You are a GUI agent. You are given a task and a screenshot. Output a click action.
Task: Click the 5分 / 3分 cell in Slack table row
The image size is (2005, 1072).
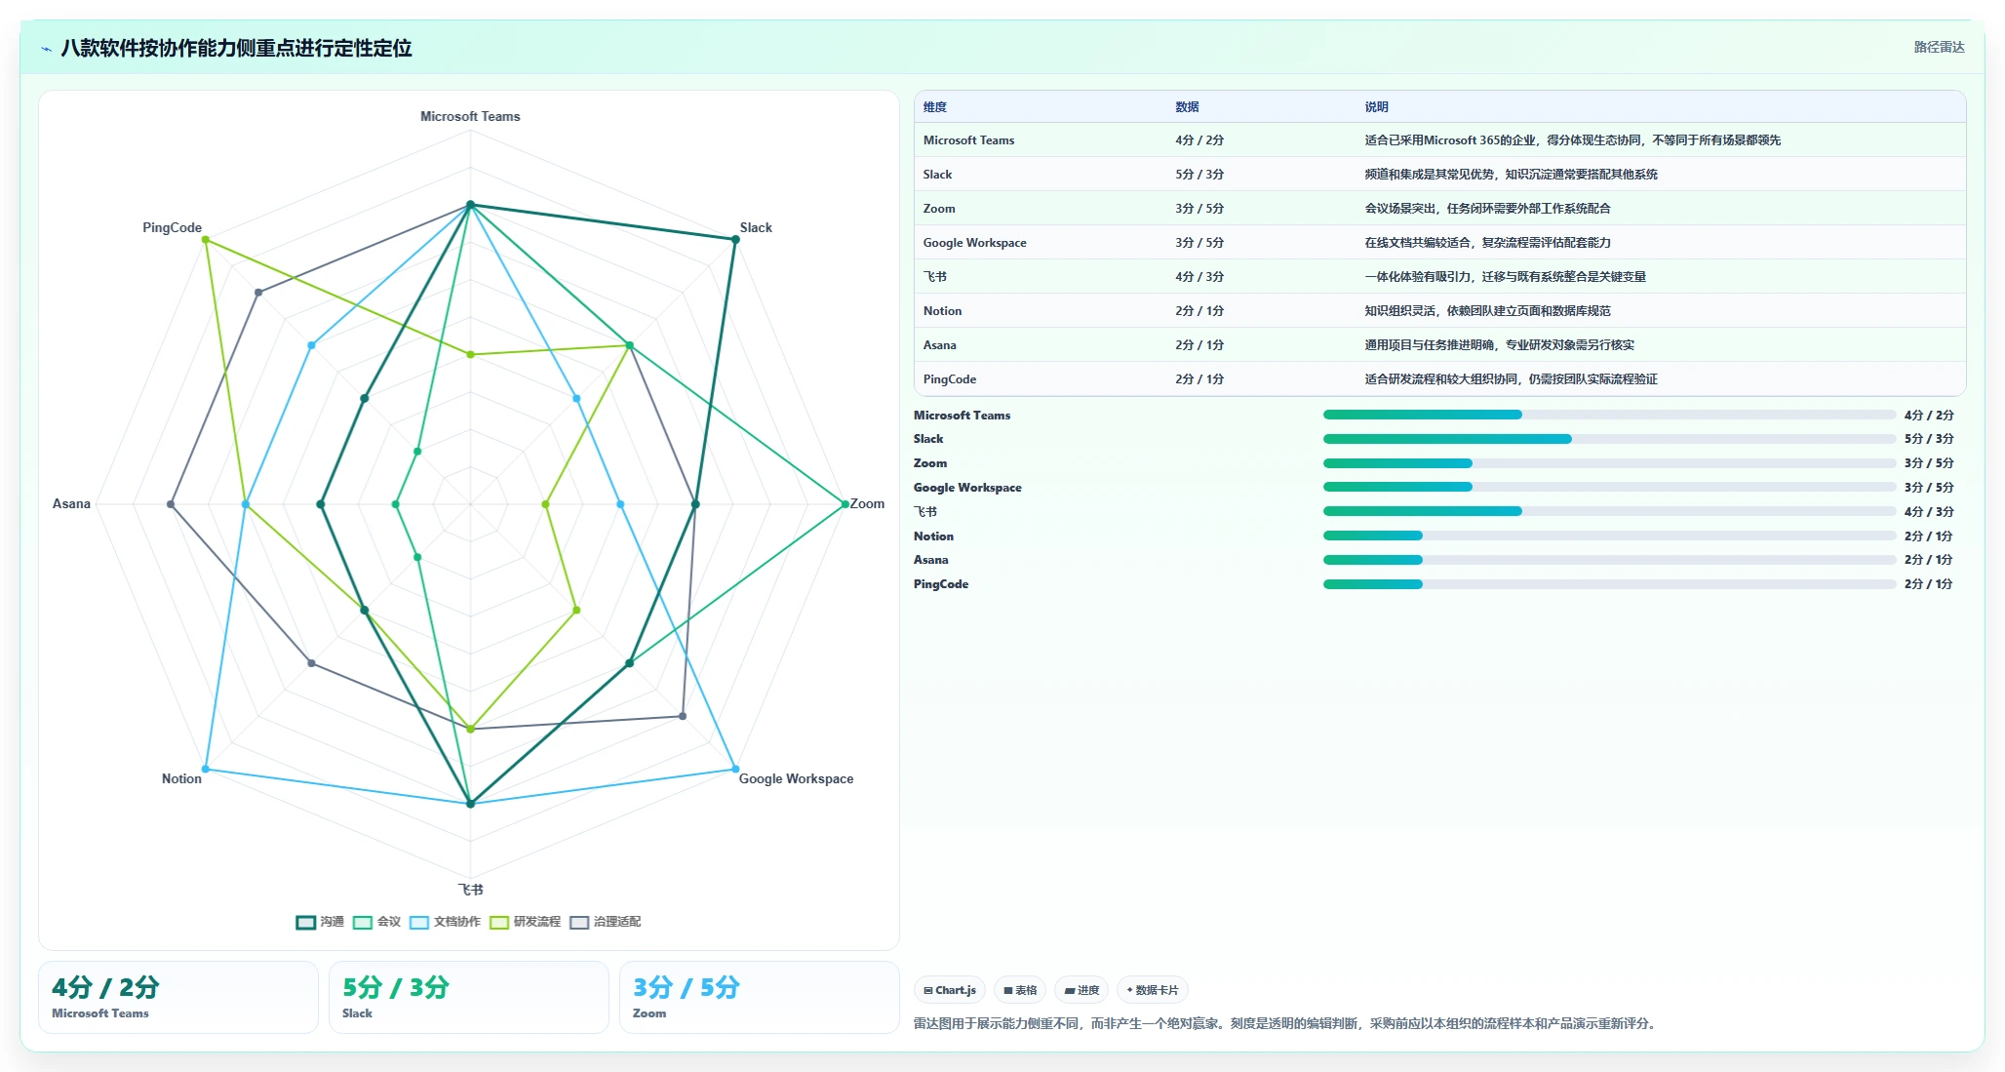[1199, 175]
